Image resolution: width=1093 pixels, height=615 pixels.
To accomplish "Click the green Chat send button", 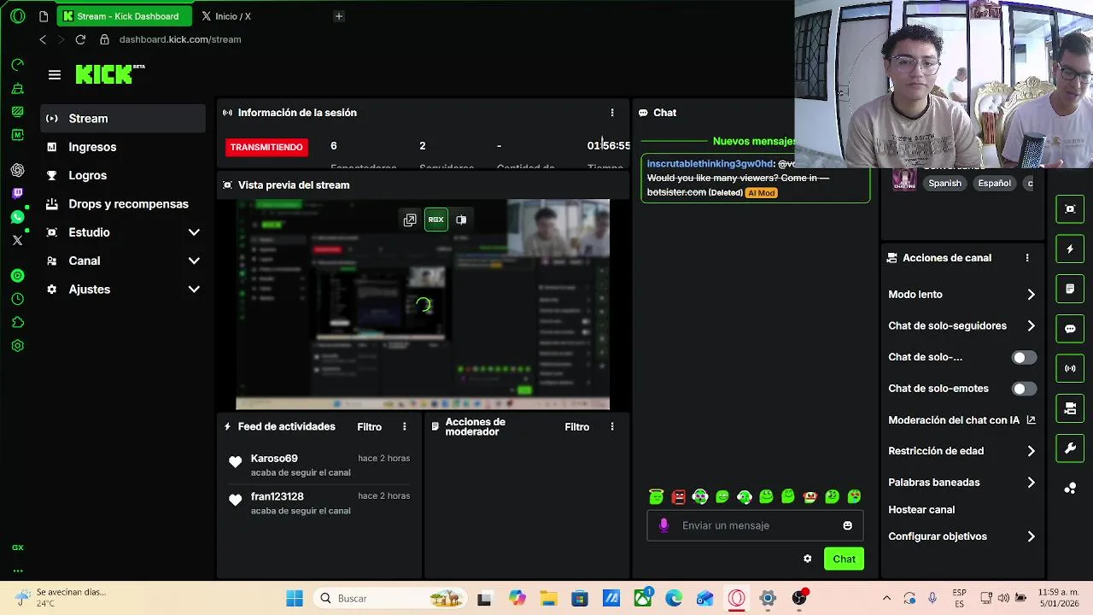I will [x=844, y=559].
